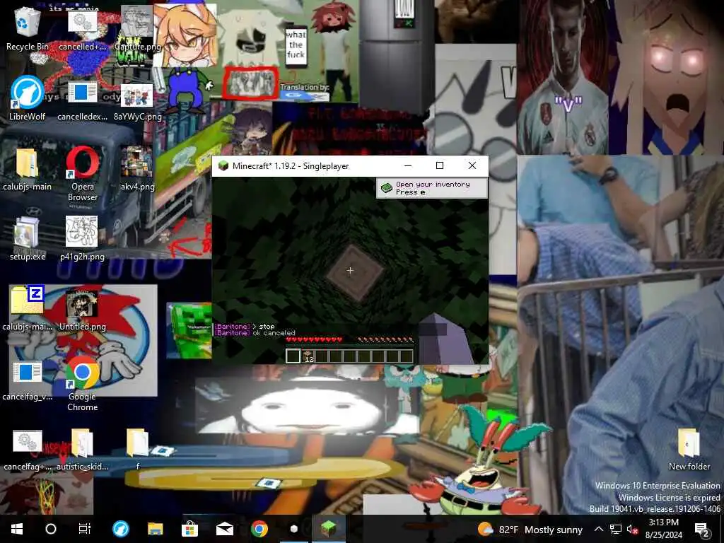Screen dimensions: 724x543
Task: Click Chrome icon on the taskbar
Action: coord(259,529)
